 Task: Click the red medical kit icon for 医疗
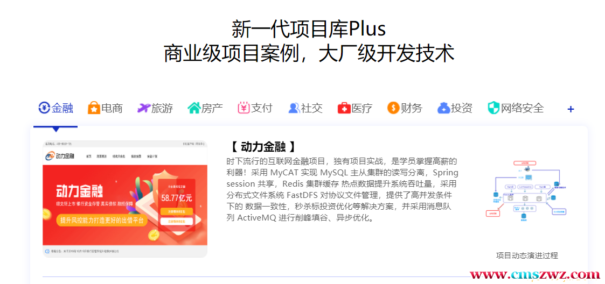coord(344,108)
